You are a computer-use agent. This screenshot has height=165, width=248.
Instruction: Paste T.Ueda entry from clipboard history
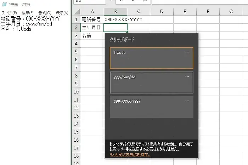[152, 58]
